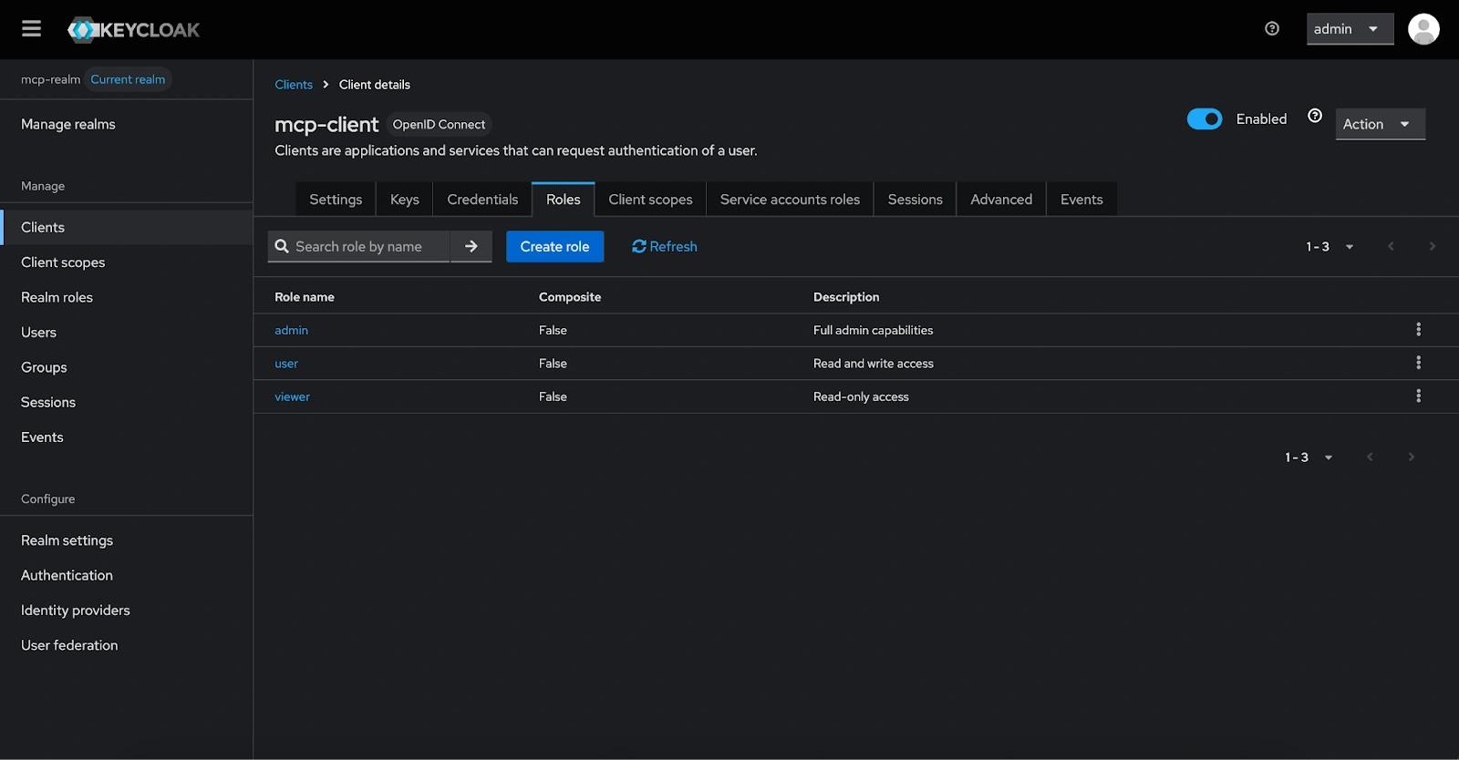
Task: Open Identity providers in sidebar
Action: coord(127,611)
